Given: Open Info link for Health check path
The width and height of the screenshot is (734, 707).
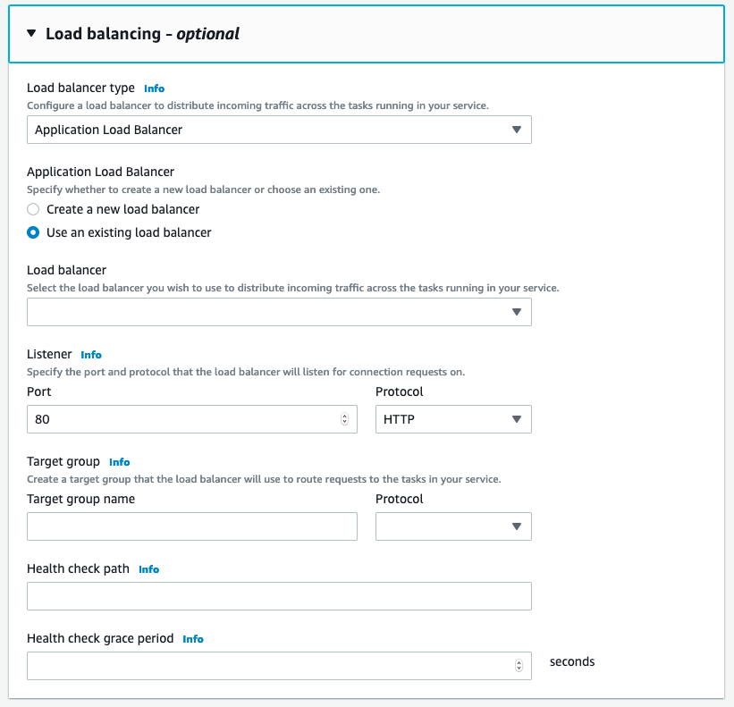Looking at the screenshot, I should pos(148,569).
